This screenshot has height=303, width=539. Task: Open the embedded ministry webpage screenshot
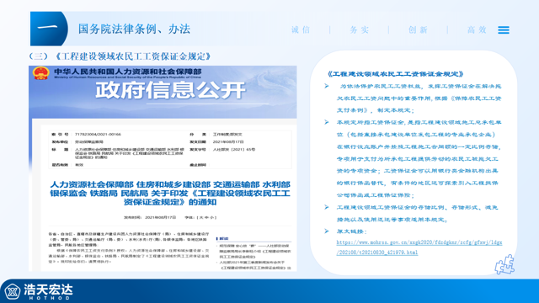(163, 168)
